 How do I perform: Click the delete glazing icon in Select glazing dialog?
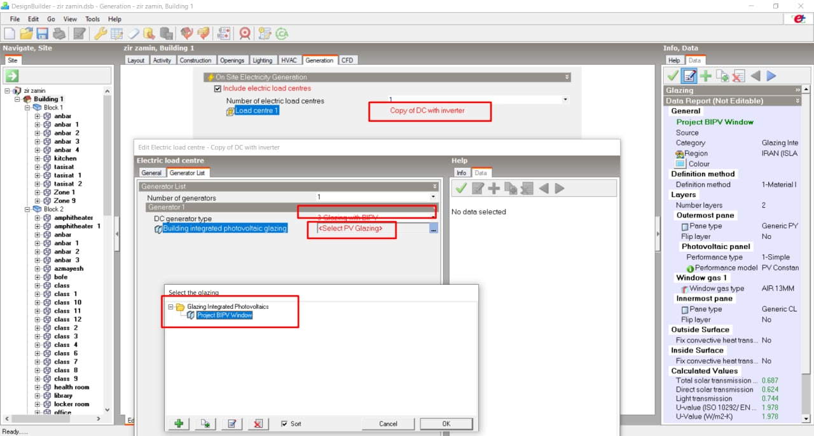[x=258, y=423]
